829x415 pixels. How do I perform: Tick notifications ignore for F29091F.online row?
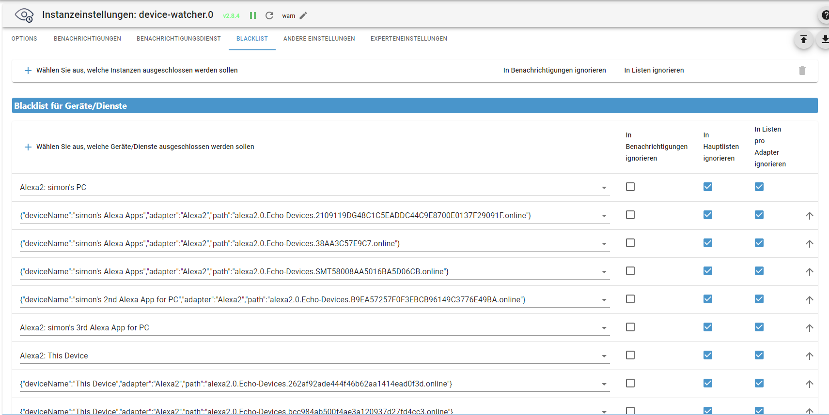(x=630, y=215)
